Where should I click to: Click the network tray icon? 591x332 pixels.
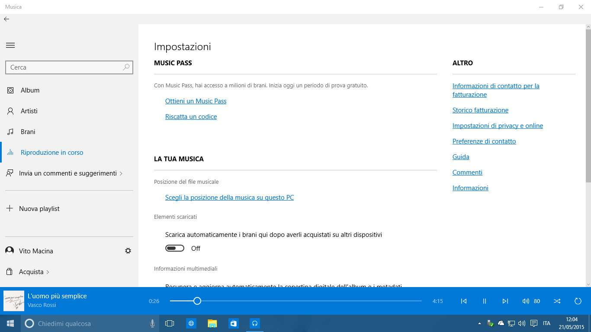pyautogui.click(x=511, y=323)
